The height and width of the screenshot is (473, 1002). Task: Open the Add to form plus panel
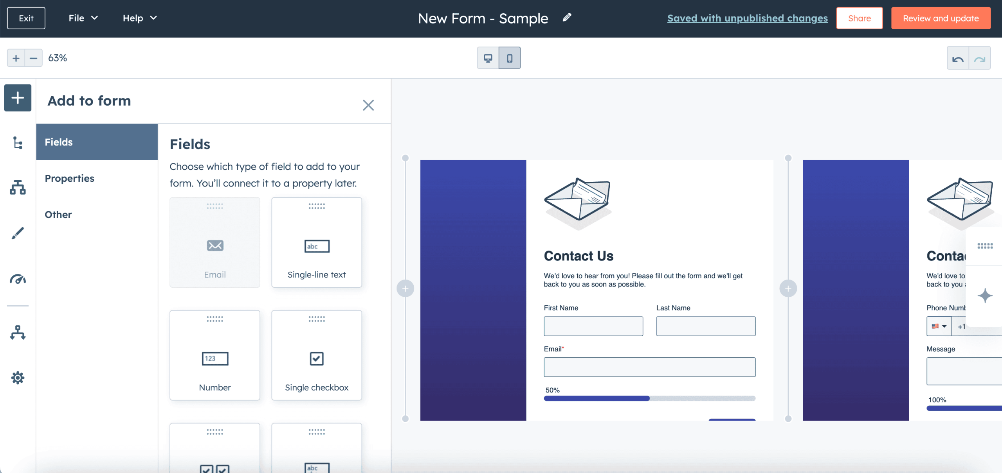[17, 98]
